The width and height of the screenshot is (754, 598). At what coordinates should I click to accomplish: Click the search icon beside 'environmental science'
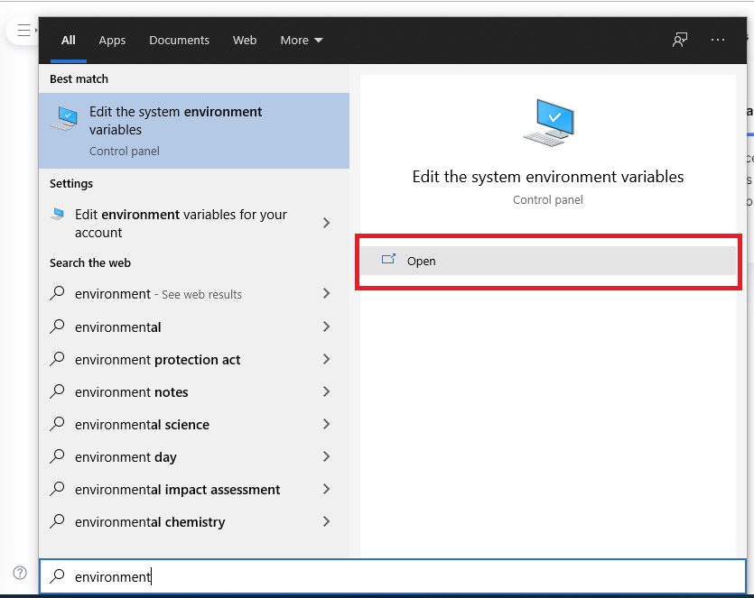point(57,424)
